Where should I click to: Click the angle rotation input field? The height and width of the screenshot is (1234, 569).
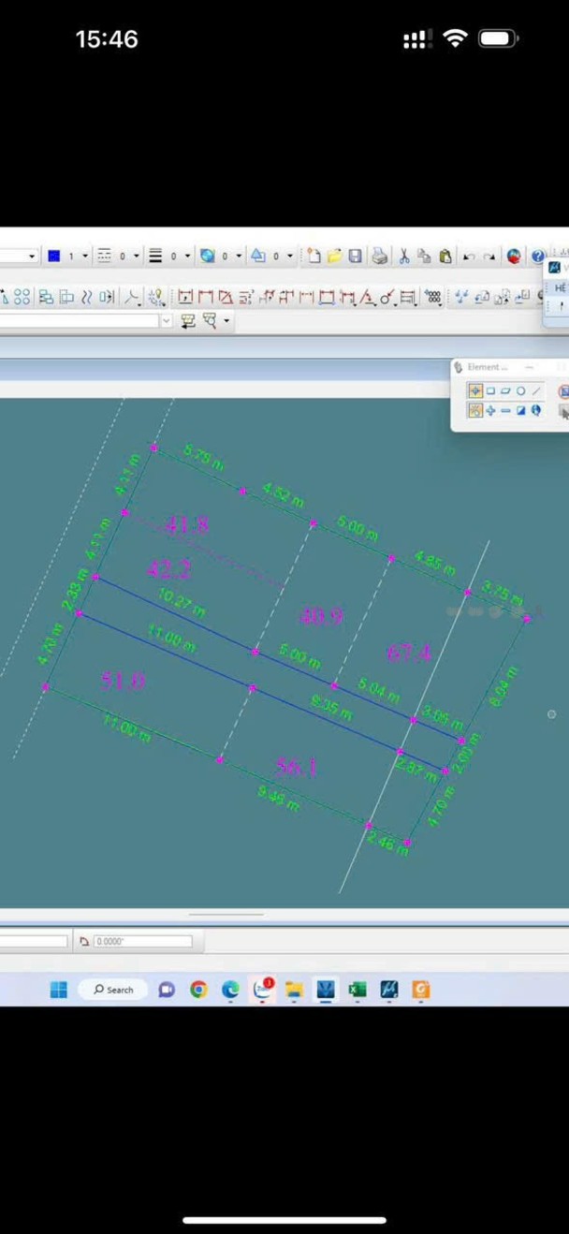[x=142, y=941]
